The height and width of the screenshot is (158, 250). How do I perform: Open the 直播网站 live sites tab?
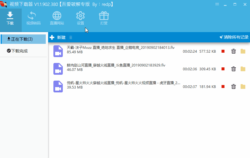pos(57,18)
